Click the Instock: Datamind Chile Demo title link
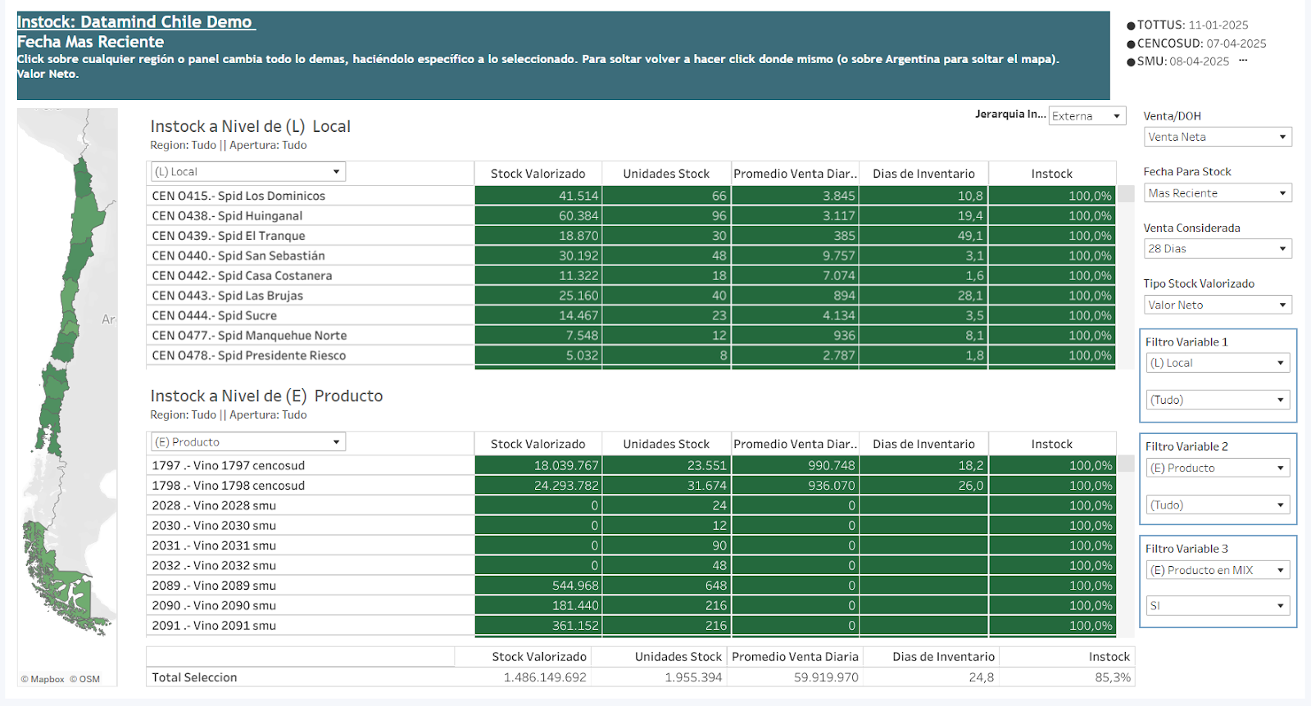 tap(135, 22)
